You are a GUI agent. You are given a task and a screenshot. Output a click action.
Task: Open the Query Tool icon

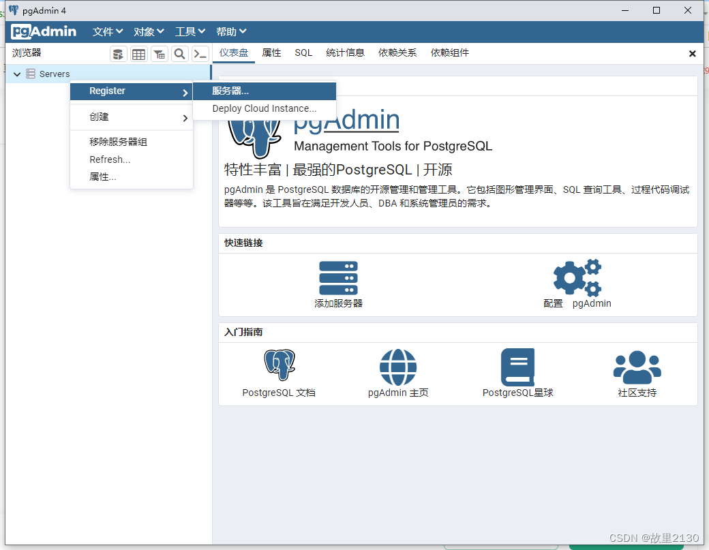coord(119,53)
